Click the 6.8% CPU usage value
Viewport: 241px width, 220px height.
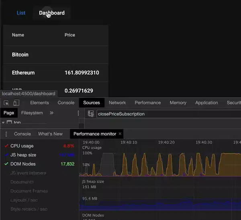pyautogui.click(x=69, y=146)
